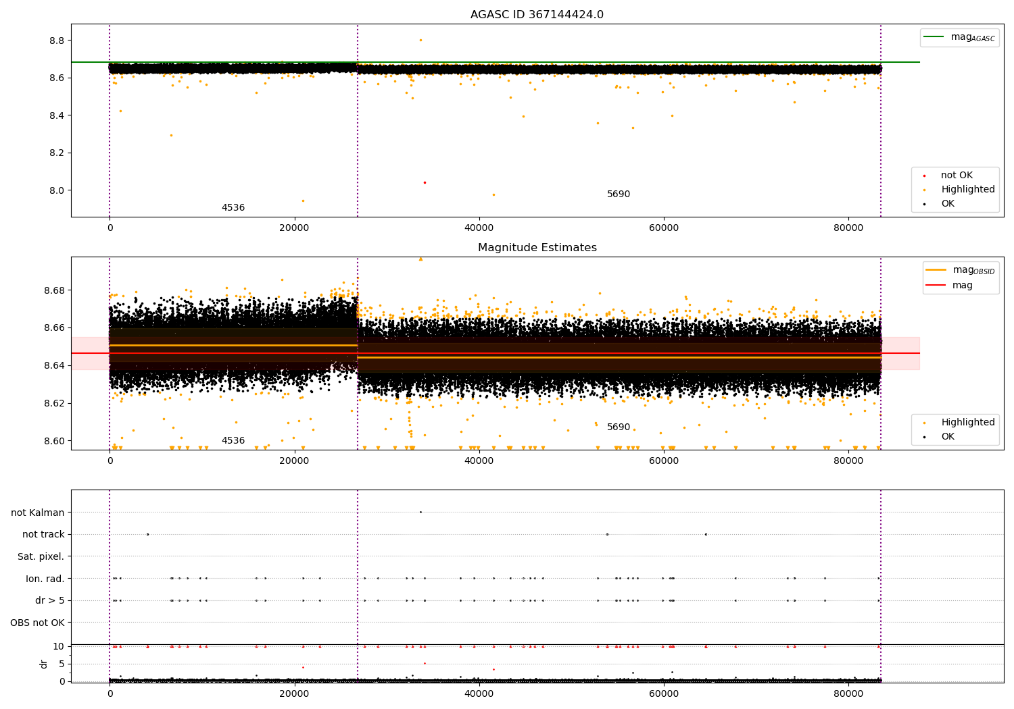1014x709 pixels.
Task: Click the '5' tick on the dr axis
Action: click(x=62, y=664)
